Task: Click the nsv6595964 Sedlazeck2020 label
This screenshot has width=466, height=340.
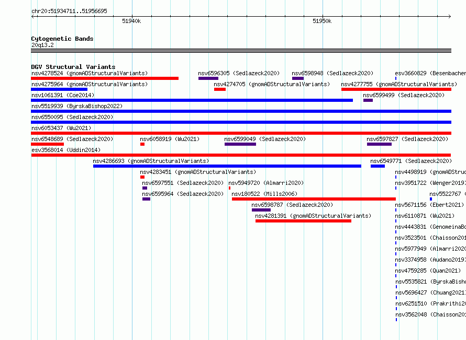Action: pos(183,194)
